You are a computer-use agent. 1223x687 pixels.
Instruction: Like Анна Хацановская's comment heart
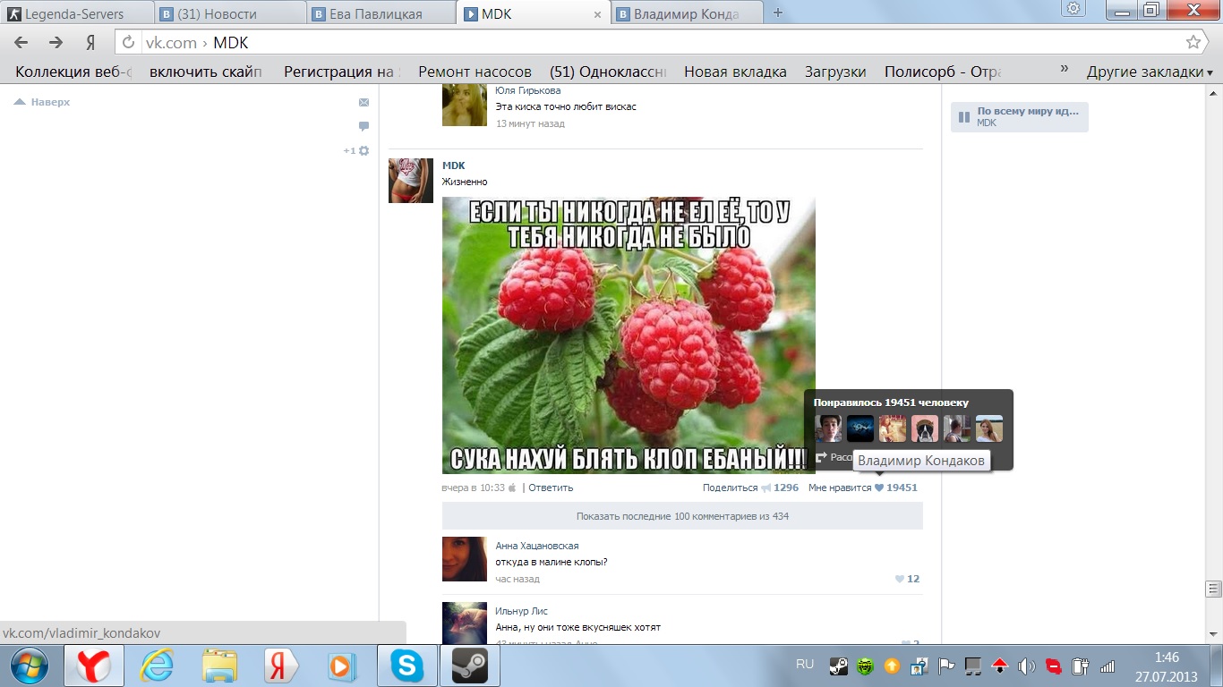900,579
